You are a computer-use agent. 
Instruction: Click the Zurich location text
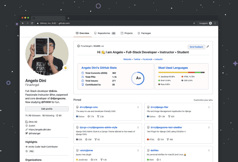(x=32, y=126)
